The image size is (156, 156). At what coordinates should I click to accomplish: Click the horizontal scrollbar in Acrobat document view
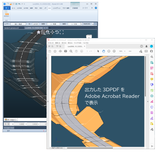(90, 148)
